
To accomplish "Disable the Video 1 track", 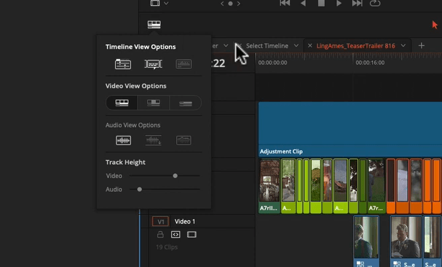I will [x=192, y=234].
